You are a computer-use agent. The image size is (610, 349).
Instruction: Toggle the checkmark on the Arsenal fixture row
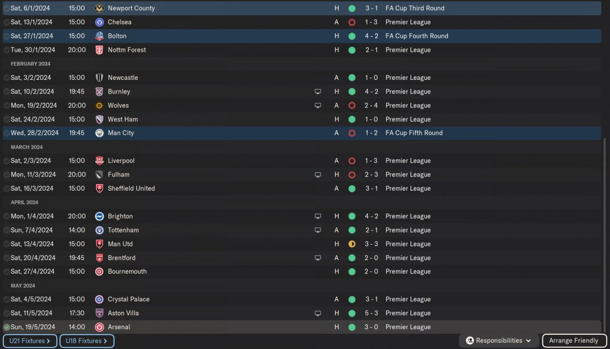pyautogui.click(x=6, y=327)
